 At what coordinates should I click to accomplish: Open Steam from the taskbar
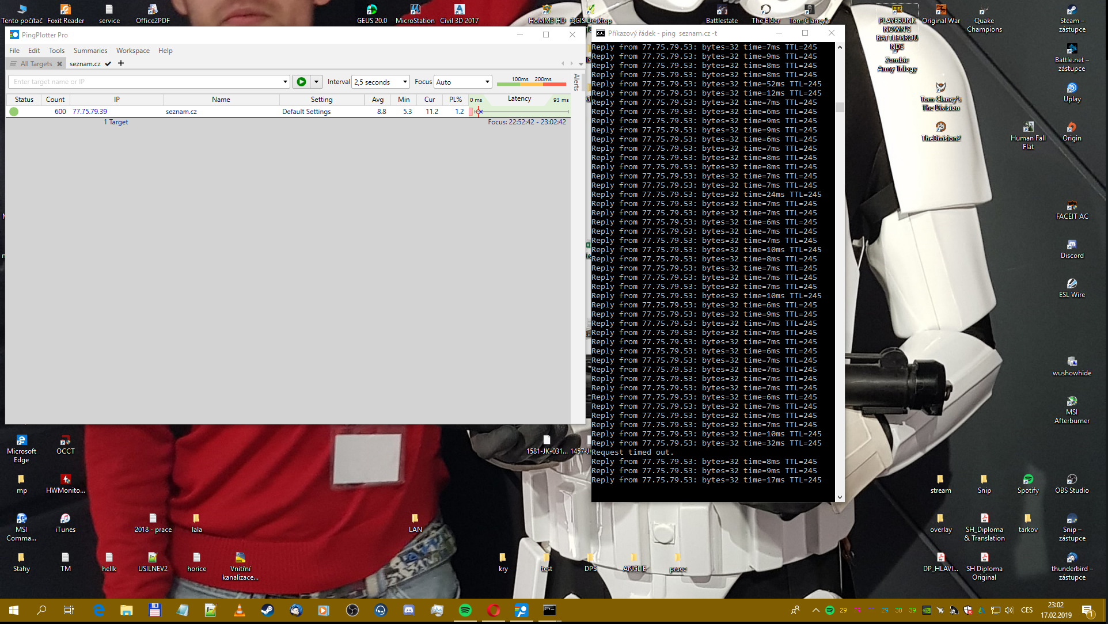[267, 610]
